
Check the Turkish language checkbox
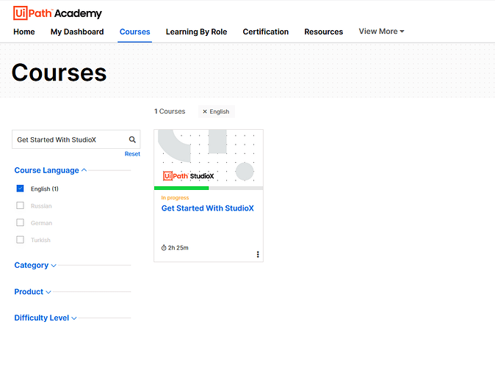tap(21, 240)
